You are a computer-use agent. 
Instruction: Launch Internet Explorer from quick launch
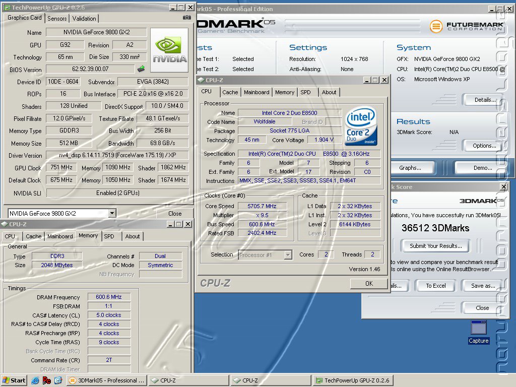(x=35, y=380)
